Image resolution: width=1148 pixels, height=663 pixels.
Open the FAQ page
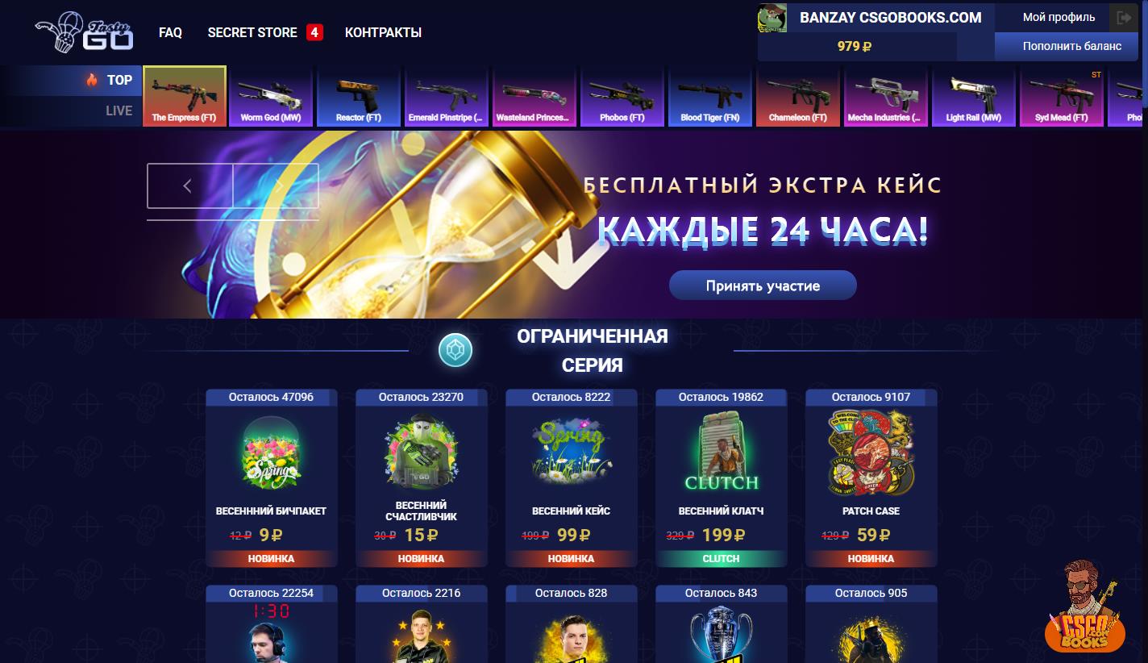(x=170, y=32)
